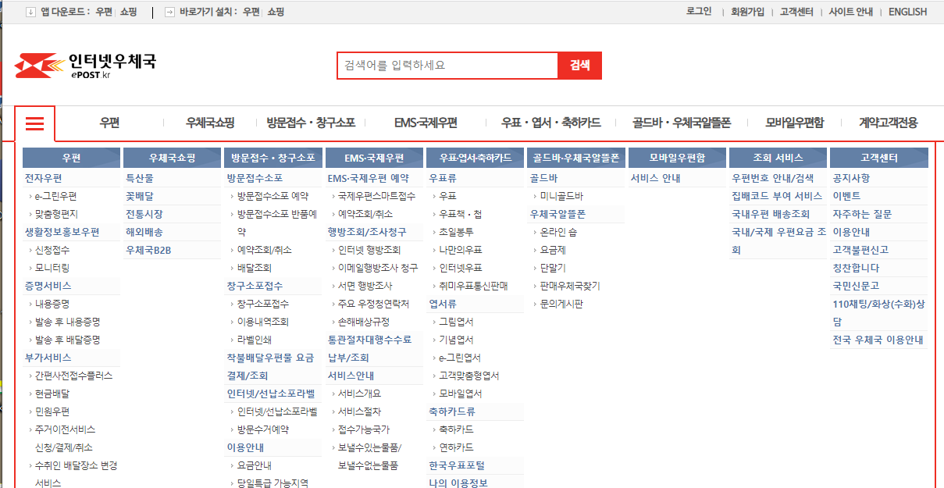
Task: Open the 우체국쇼핑 main navigation menu
Action: (210, 123)
